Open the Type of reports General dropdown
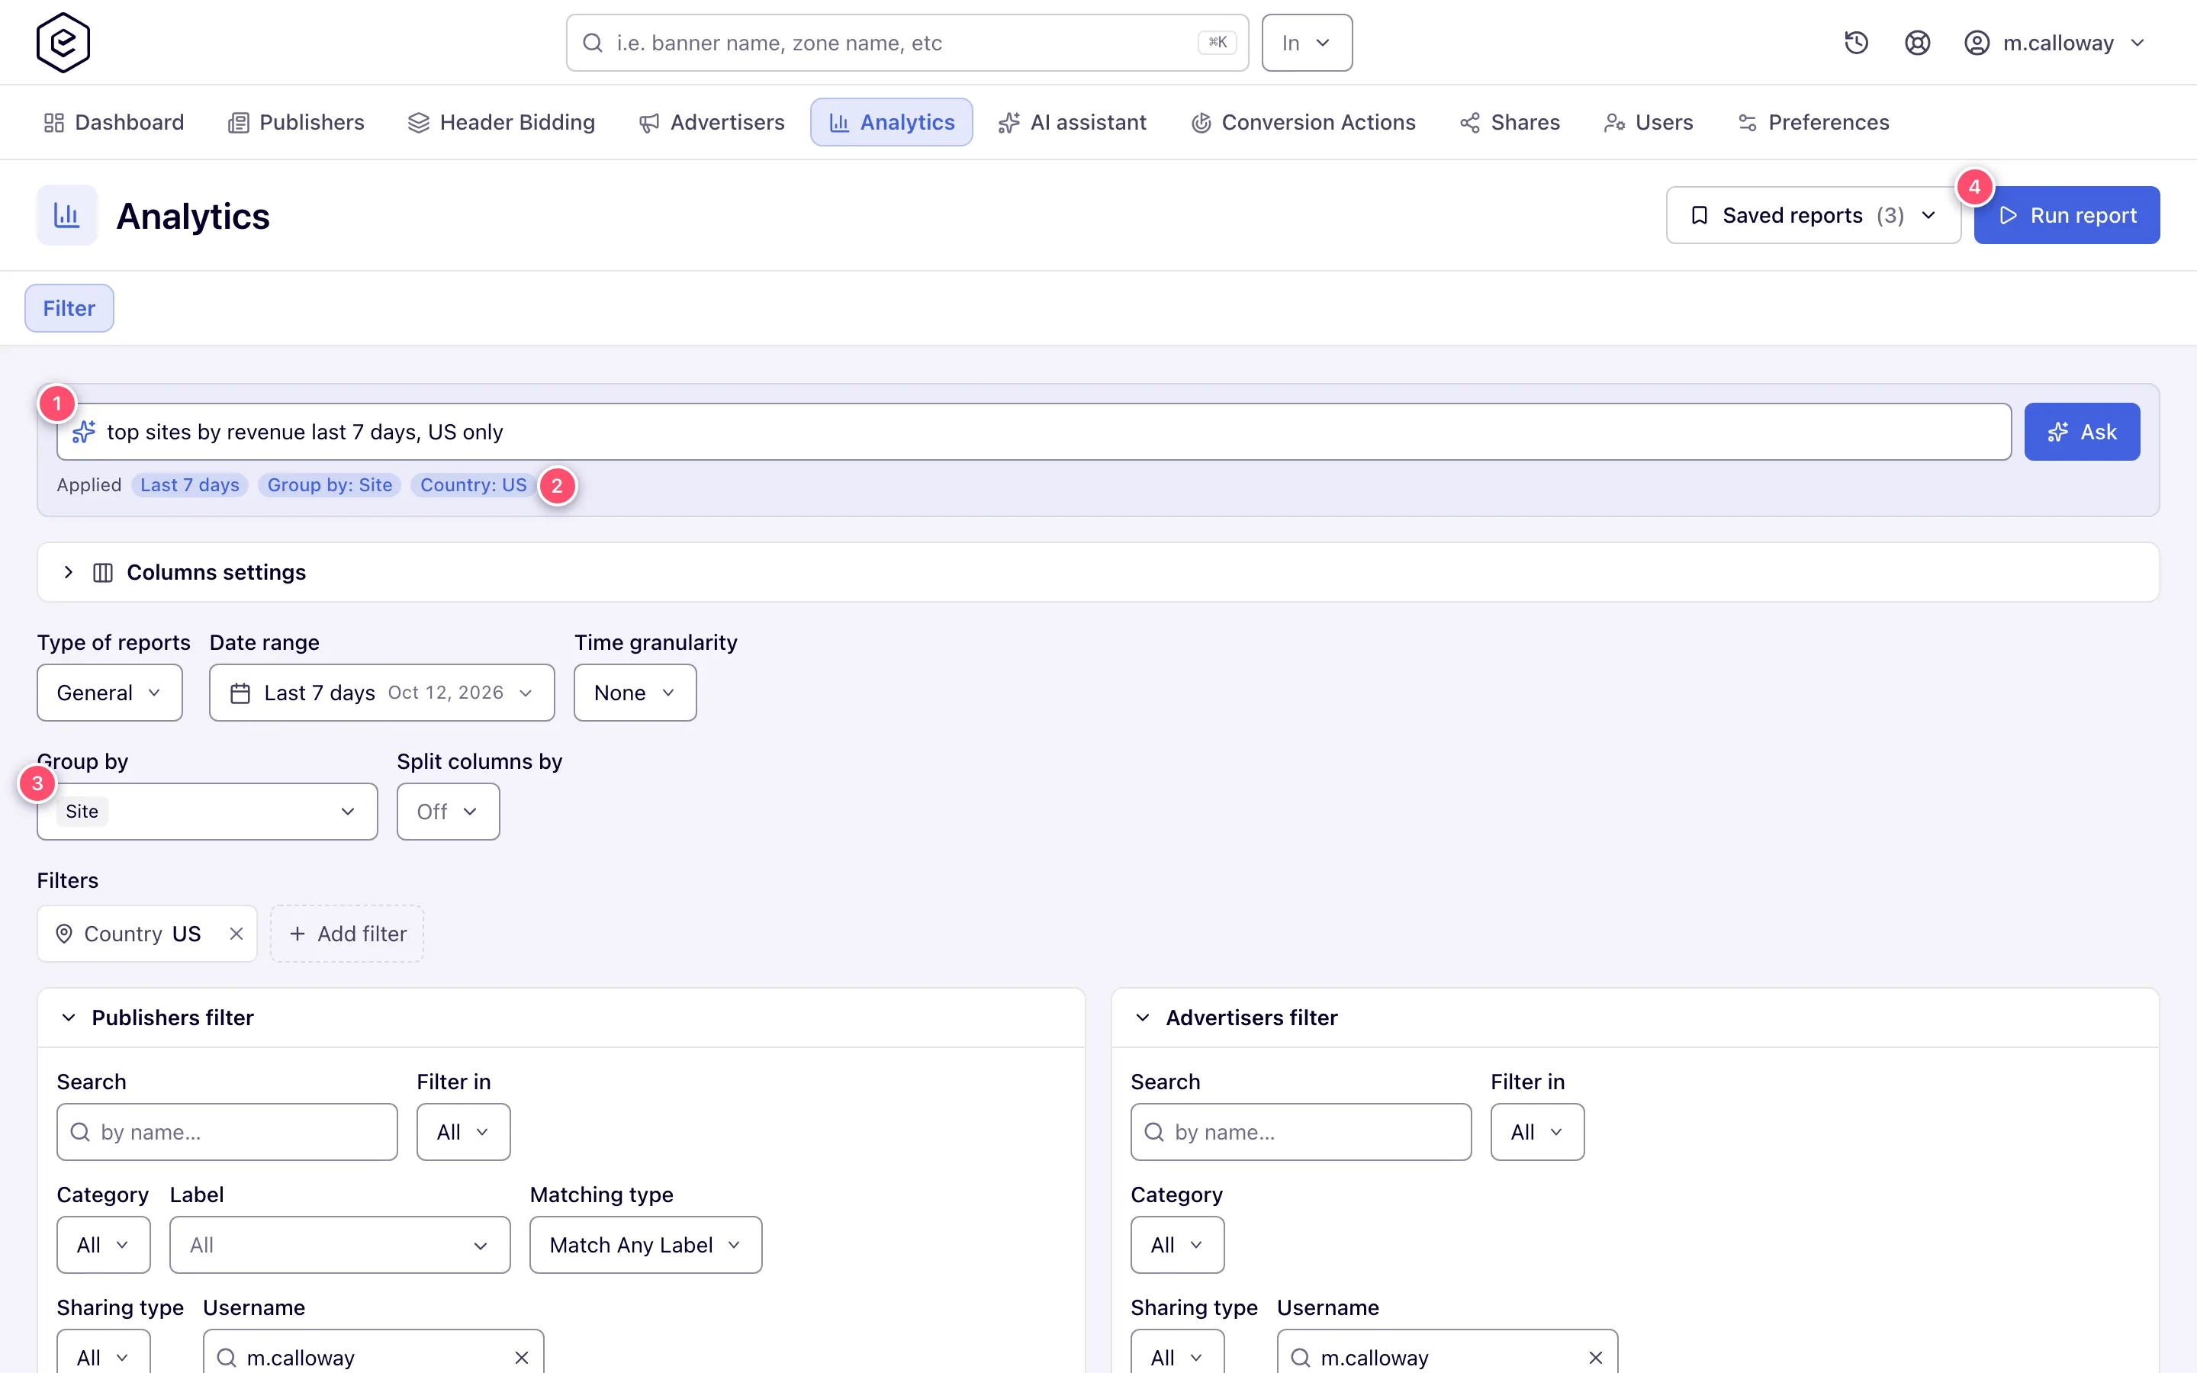The image size is (2197, 1373). (x=110, y=693)
